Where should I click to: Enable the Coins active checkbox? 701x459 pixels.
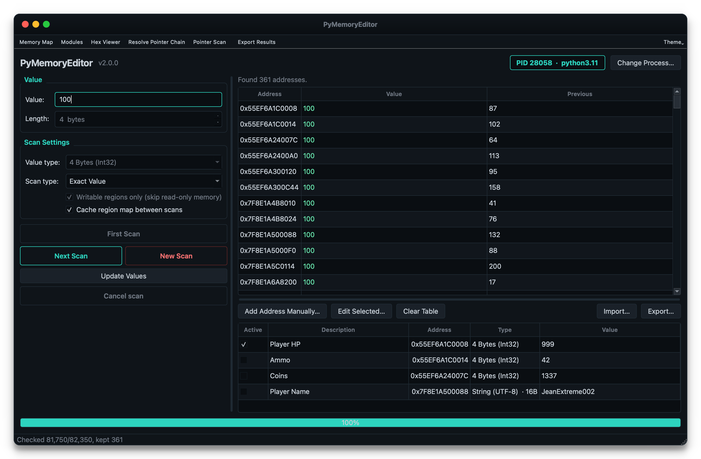pos(244,376)
